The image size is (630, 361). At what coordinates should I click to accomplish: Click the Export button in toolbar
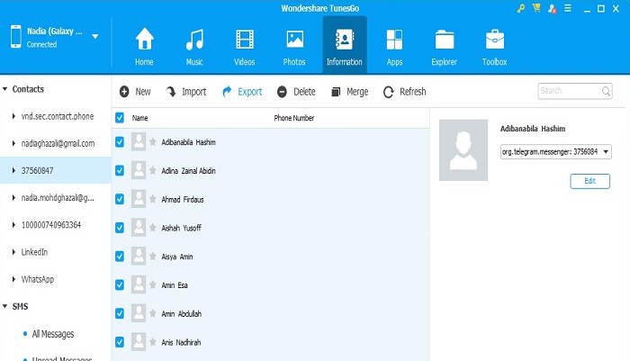pyautogui.click(x=243, y=92)
